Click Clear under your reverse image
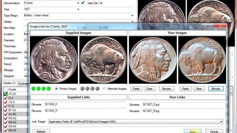 199,89
